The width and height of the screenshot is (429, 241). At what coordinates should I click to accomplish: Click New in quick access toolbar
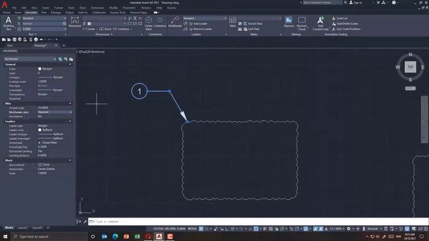point(3,39)
